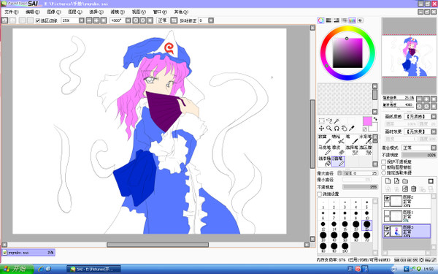This screenshot has width=438, height=274.
Task: Delete layer with the trash icon
Action: click(414, 189)
